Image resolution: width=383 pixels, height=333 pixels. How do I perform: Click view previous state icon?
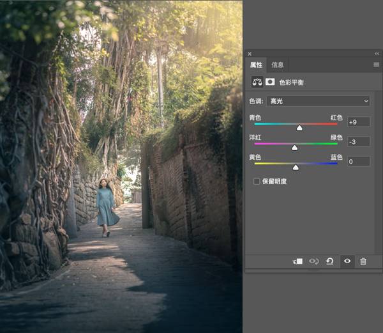coord(313,261)
